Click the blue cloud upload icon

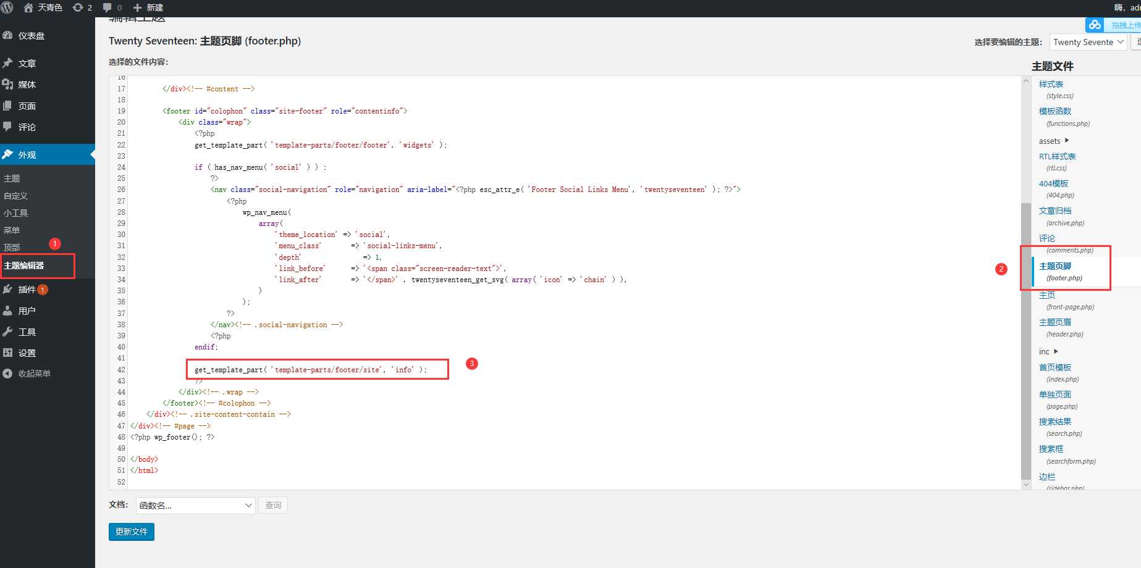pyautogui.click(x=1095, y=25)
